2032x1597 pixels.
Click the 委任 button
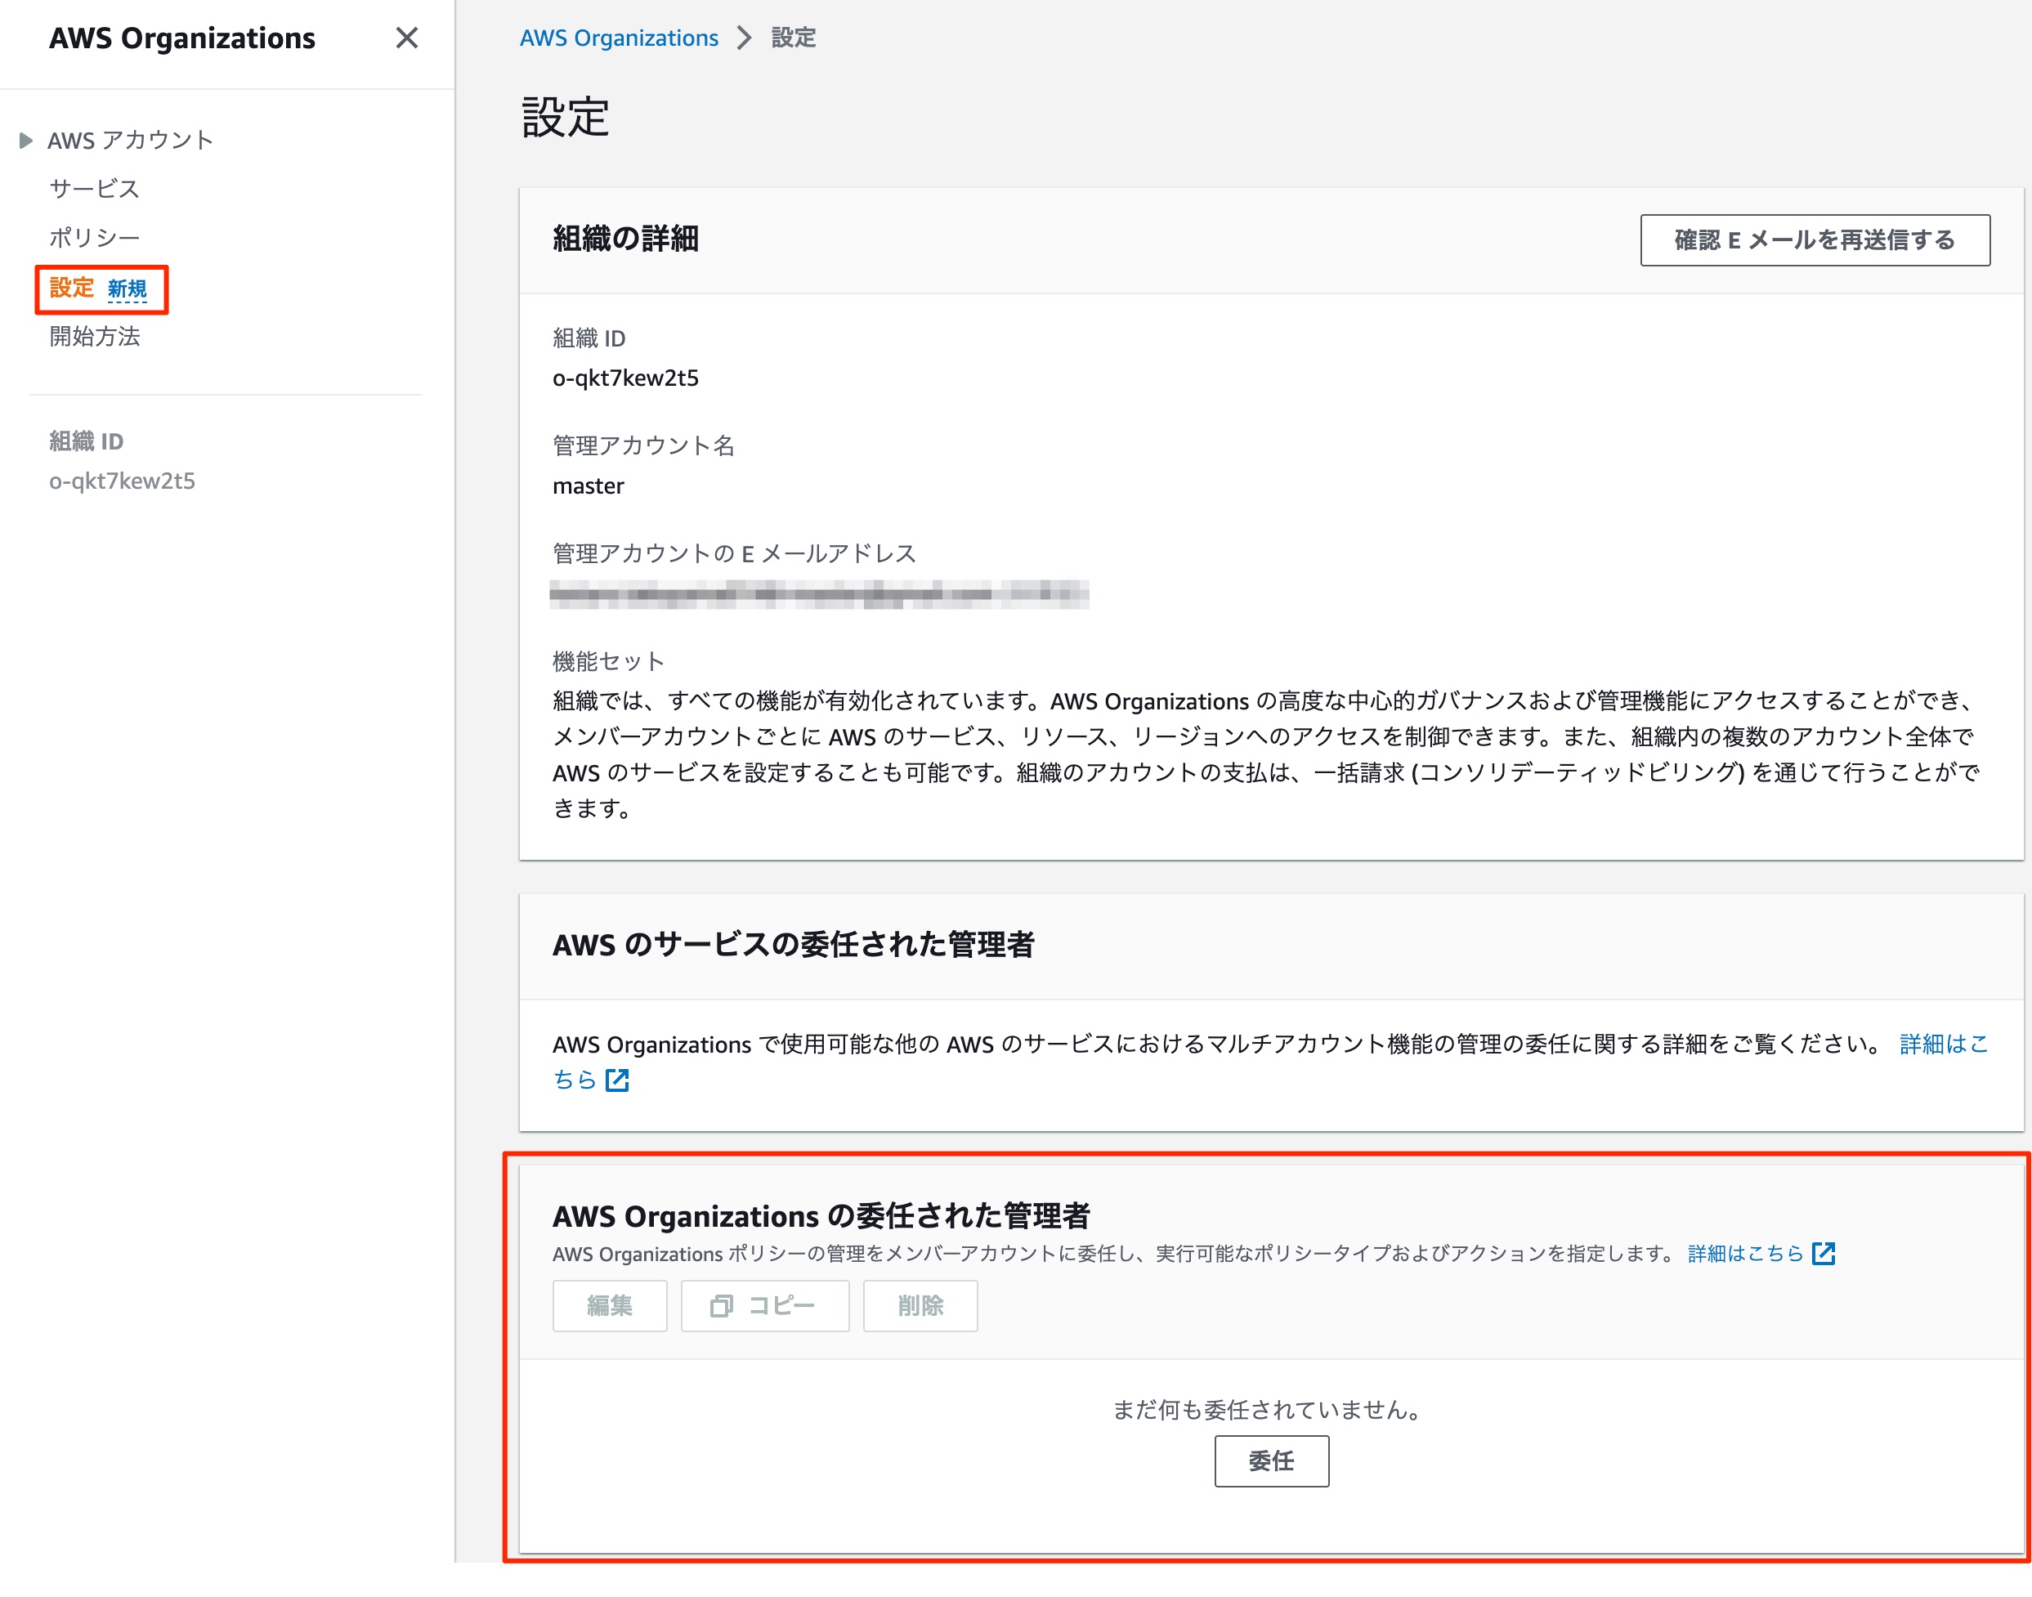[x=1271, y=1461]
